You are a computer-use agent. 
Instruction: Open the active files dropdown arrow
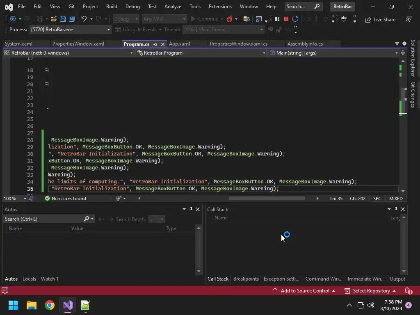[397, 43]
